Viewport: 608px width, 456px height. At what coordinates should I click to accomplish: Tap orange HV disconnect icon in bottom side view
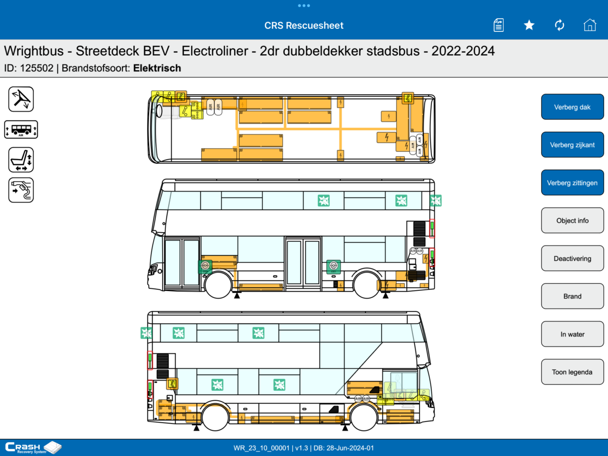click(x=172, y=384)
